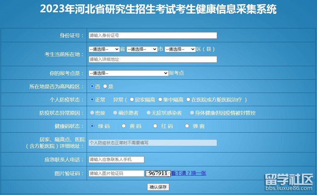
Task: Select 居家隔离 radio option
Action: (x=132, y=100)
